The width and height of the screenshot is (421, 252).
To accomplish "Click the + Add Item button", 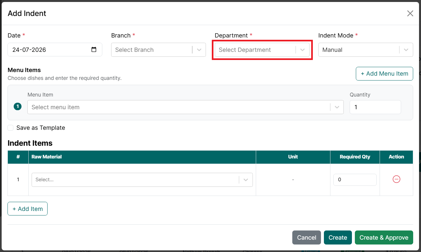I will [28, 209].
